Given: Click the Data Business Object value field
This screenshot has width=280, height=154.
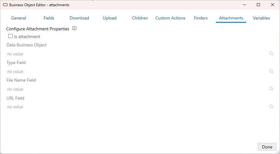Looking at the screenshot, I should click(137, 54).
